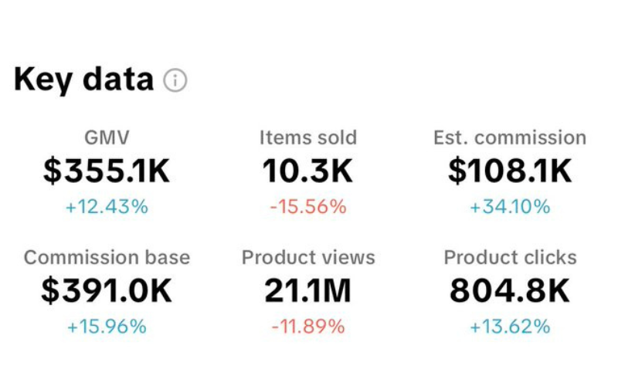The width and height of the screenshot is (618, 386).
Task: Select the Commission base label
Action: click(107, 258)
